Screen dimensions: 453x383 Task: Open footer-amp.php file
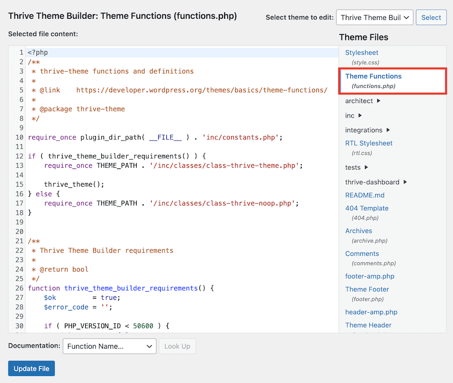[369, 276]
